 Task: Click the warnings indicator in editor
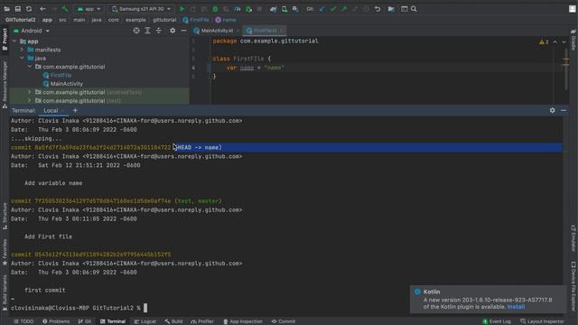544,42
